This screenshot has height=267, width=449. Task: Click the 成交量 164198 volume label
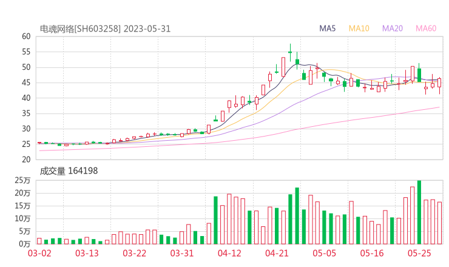(x=69, y=171)
